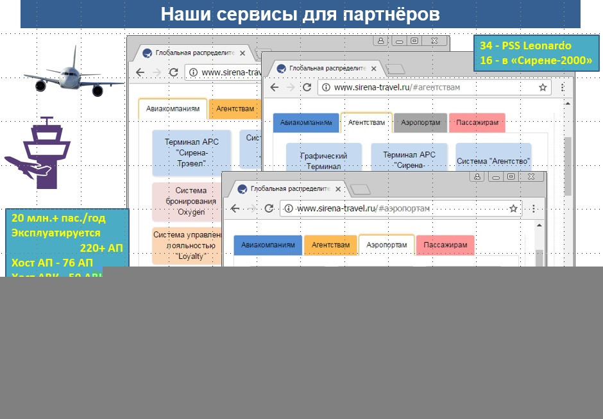The width and height of the screenshot is (603, 419).
Task: Open the browser menu in the агентствам window
Action: click(x=562, y=87)
